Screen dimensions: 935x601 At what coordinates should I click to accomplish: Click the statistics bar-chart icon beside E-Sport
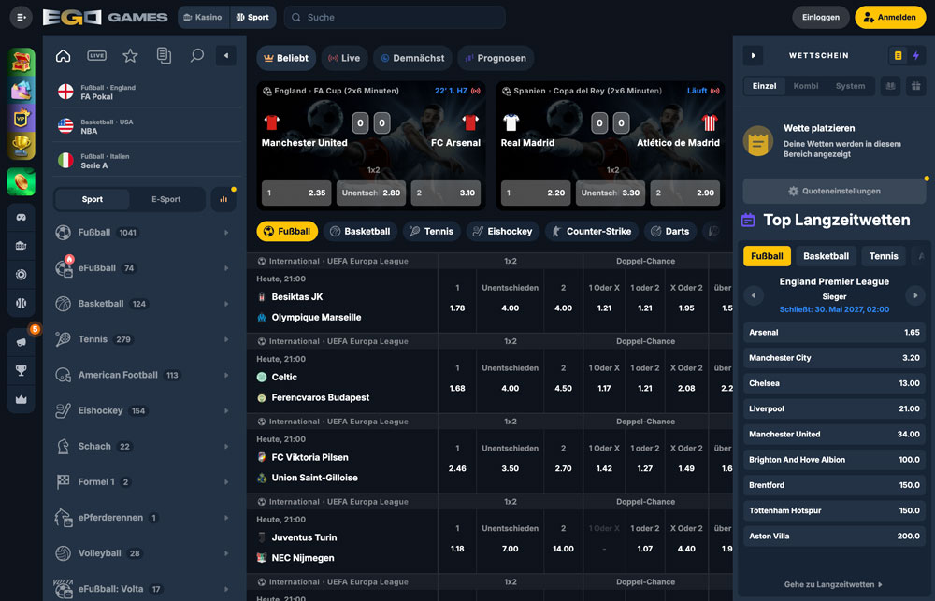[223, 199]
